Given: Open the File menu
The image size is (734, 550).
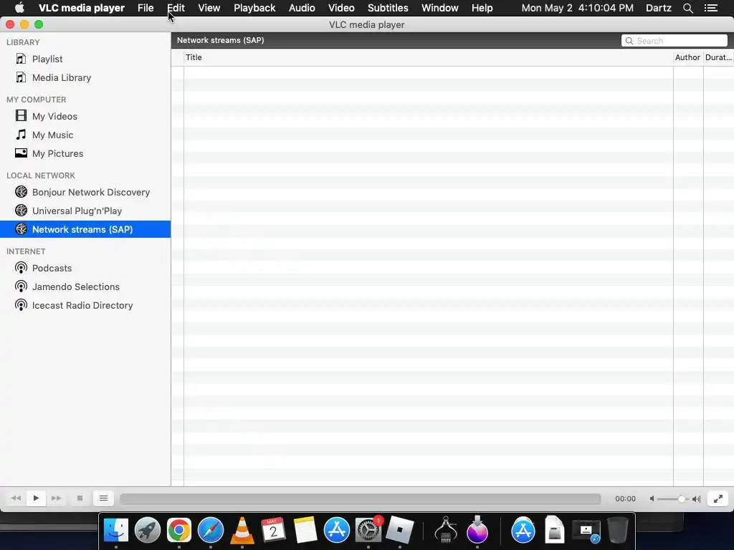Looking at the screenshot, I should click(x=146, y=8).
